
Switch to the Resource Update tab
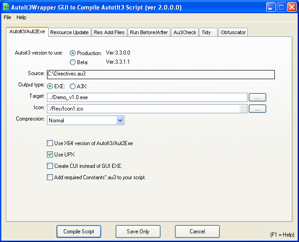coord(69,32)
